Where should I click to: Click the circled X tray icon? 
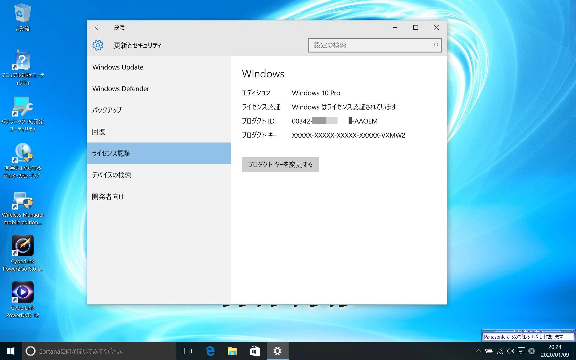coord(532,351)
